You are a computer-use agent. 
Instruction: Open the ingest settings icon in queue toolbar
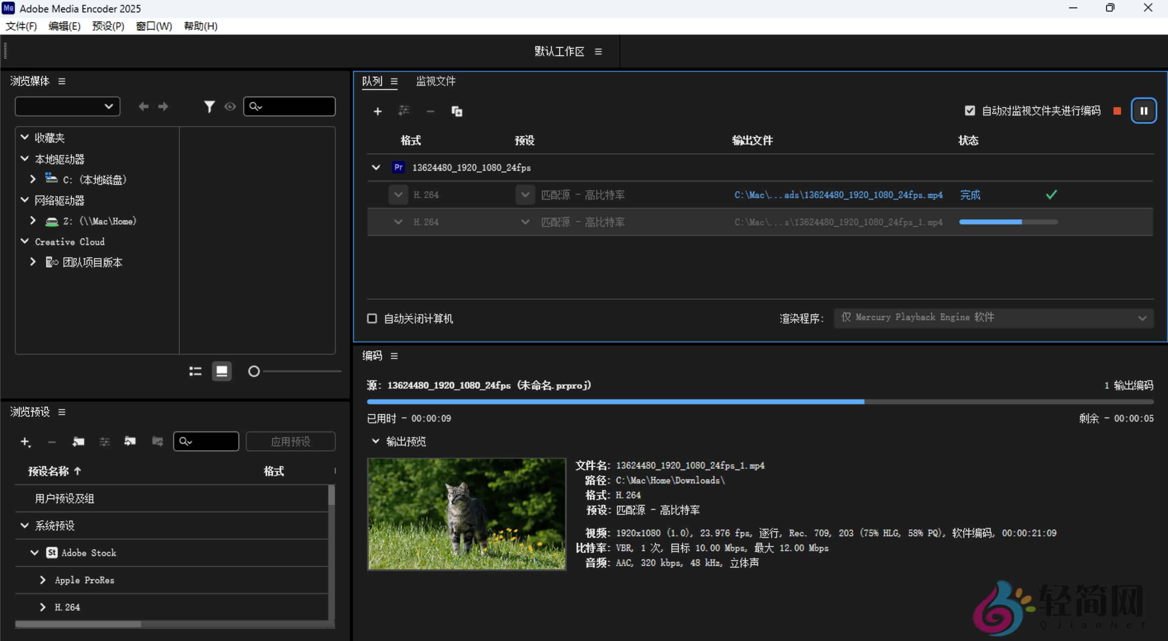pos(403,111)
